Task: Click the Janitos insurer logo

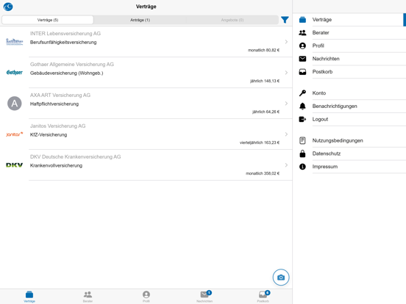Action: click(x=15, y=134)
